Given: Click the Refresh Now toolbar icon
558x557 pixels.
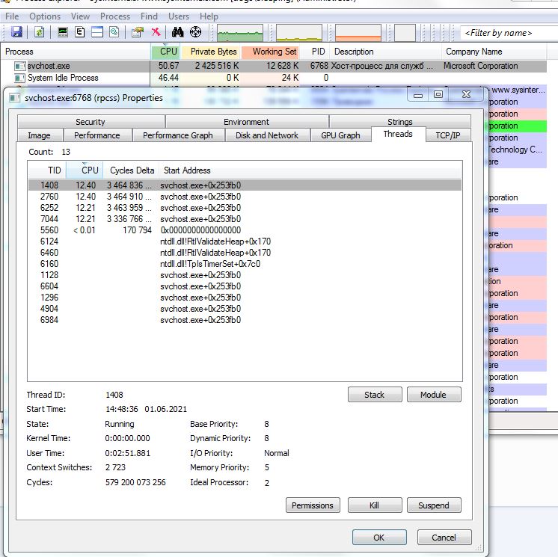Looking at the screenshot, I should pyautogui.click(x=39, y=32).
